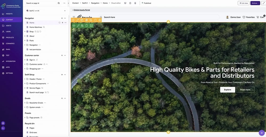The width and height of the screenshot is (266, 137).
Task: Switch to tablet preview device icon
Action: coord(130,3)
